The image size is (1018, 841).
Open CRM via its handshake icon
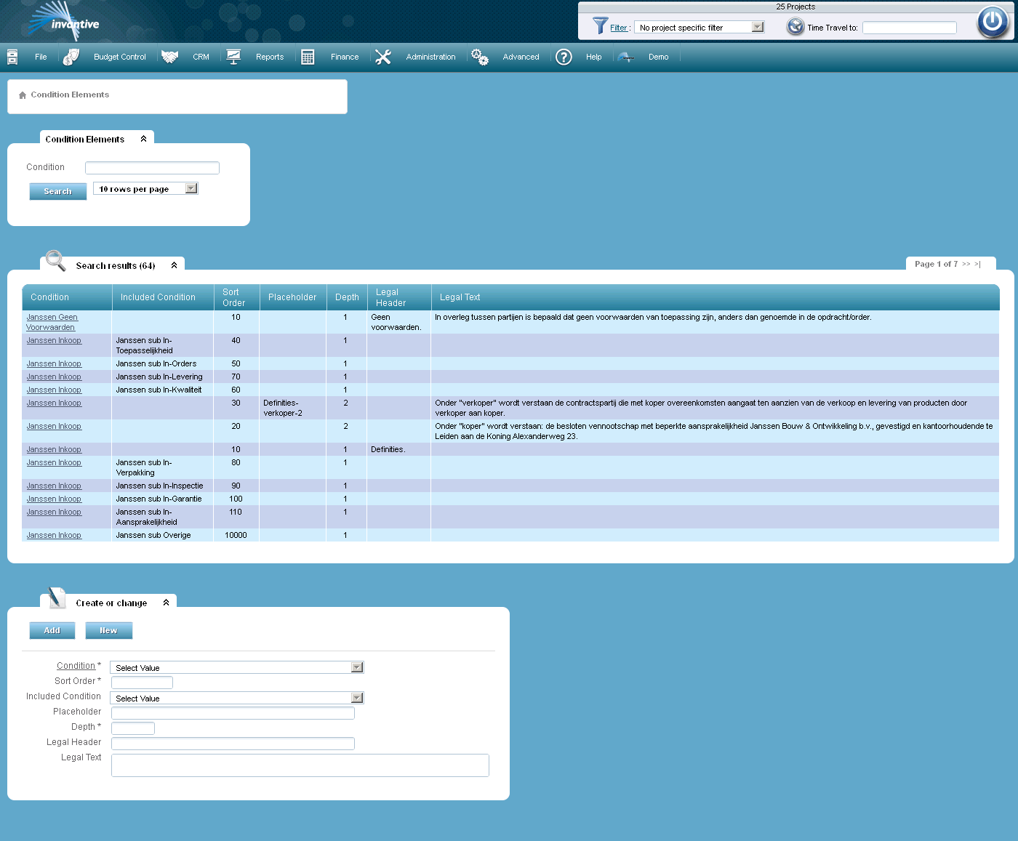pos(169,56)
